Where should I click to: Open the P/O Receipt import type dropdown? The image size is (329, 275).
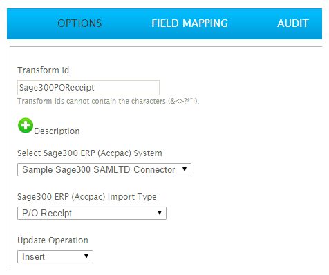point(92,213)
